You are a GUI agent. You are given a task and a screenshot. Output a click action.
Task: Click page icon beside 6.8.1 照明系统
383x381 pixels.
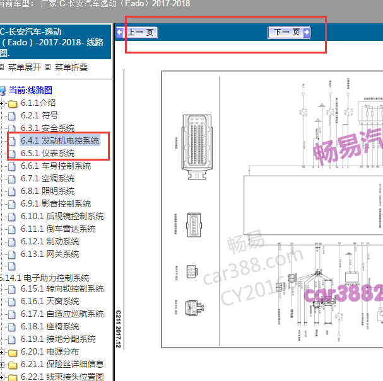[x=12, y=192]
